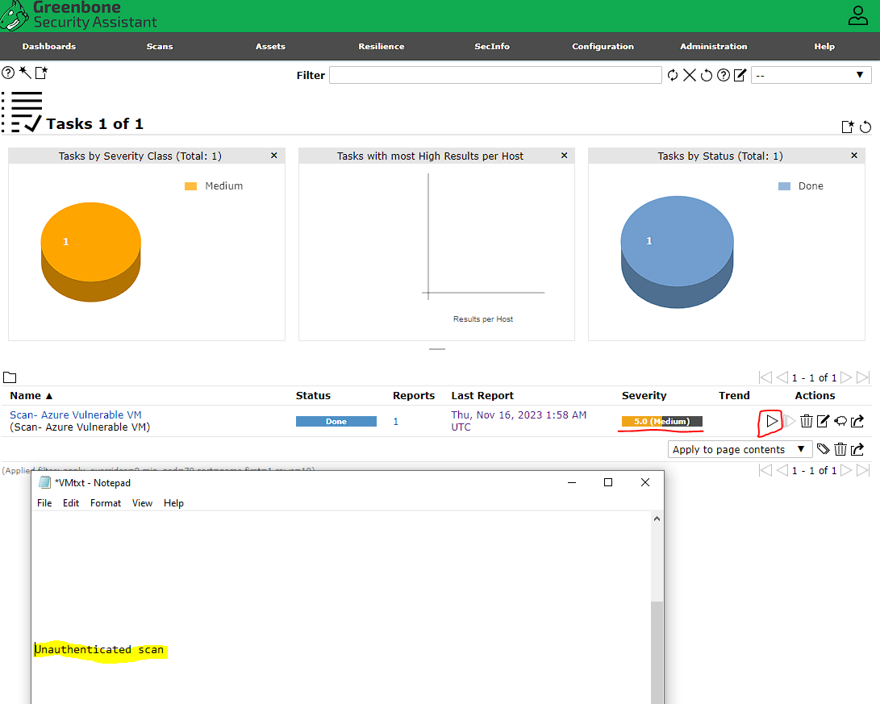Clone the Azure Vulnerable VM task
880x704 pixels.
pos(840,421)
